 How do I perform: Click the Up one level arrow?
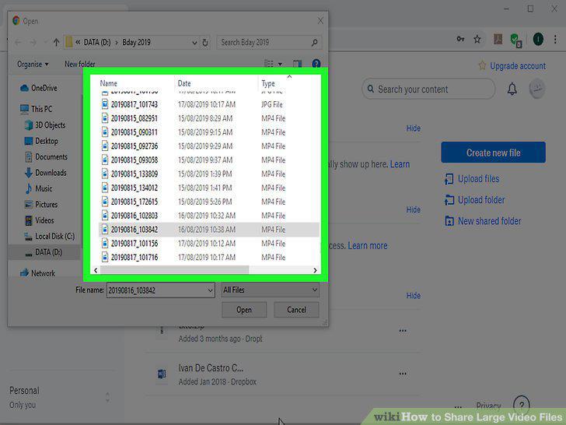pyautogui.click(x=56, y=42)
